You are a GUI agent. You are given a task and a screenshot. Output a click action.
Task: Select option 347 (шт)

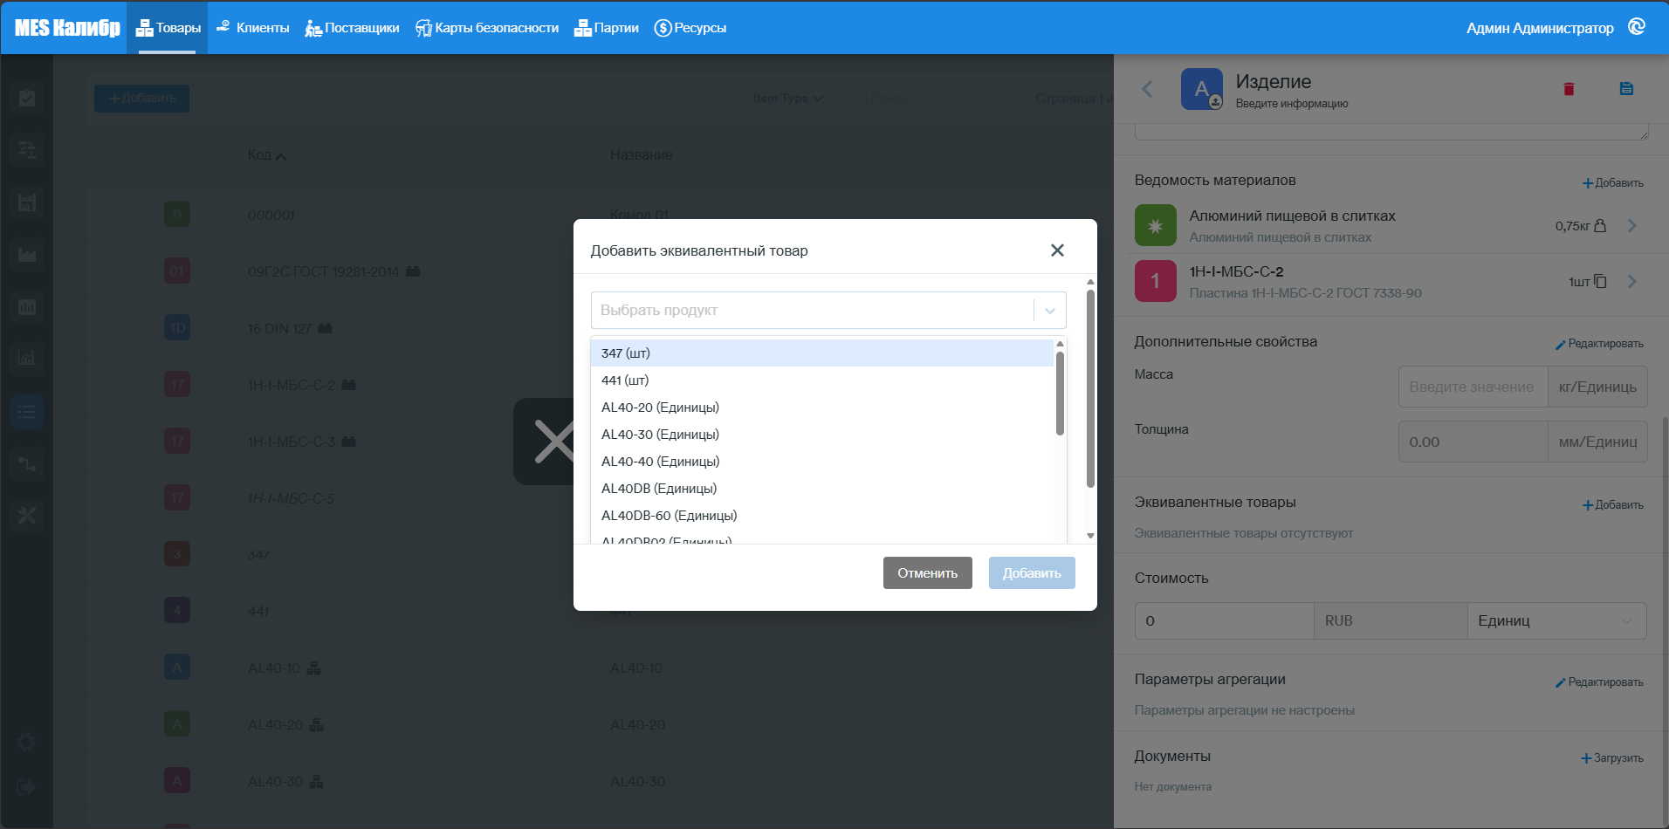(821, 353)
